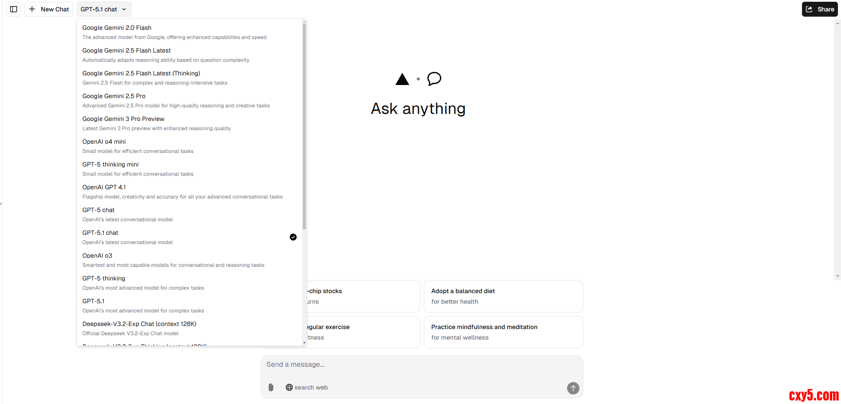Click the black triangle logo
The height and width of the screenshot is (404, 841).
click(x=402, y=79)
